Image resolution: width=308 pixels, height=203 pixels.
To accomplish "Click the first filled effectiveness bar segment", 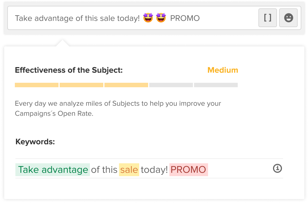I will [x=37, y=85].
